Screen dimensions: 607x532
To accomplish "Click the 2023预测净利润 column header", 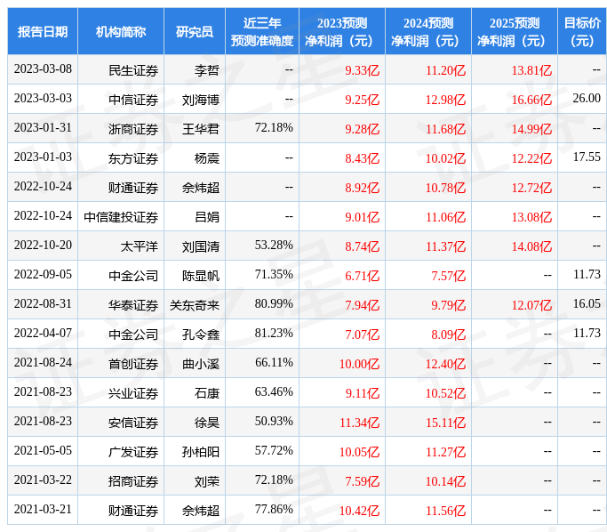I will [342, 31].
